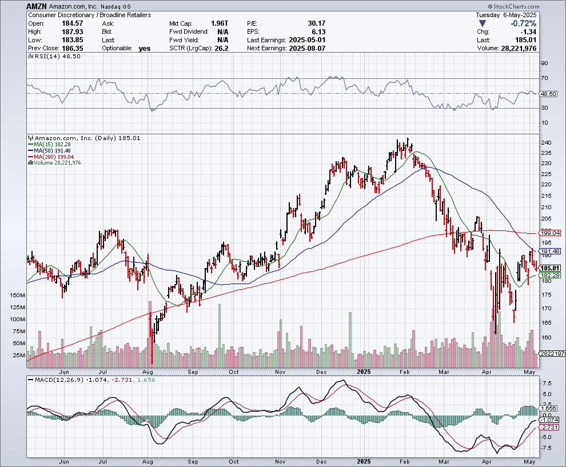Click the Open value 184.57
Screen dimensions: 566x467
pyautogui.click(x=73, y=23)
